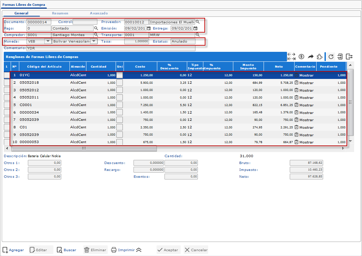This screenshot has width=362, height=256.
Task: Open the Emisión calendar picker
Action: coord(149,28)
